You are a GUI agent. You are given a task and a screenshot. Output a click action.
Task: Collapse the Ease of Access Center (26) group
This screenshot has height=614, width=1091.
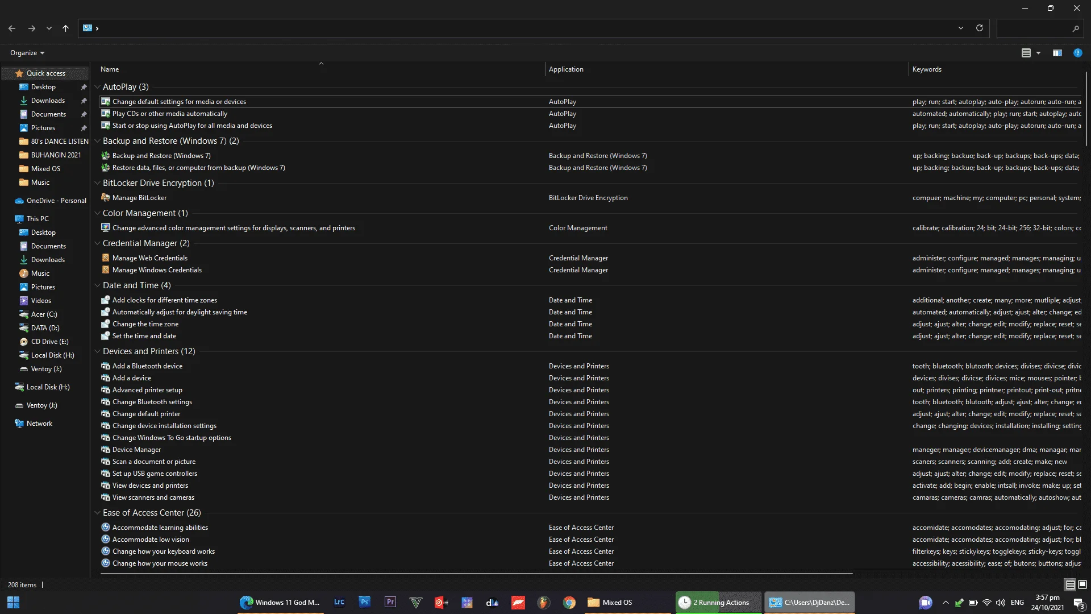pyautogui.click(x=97, y=513)
